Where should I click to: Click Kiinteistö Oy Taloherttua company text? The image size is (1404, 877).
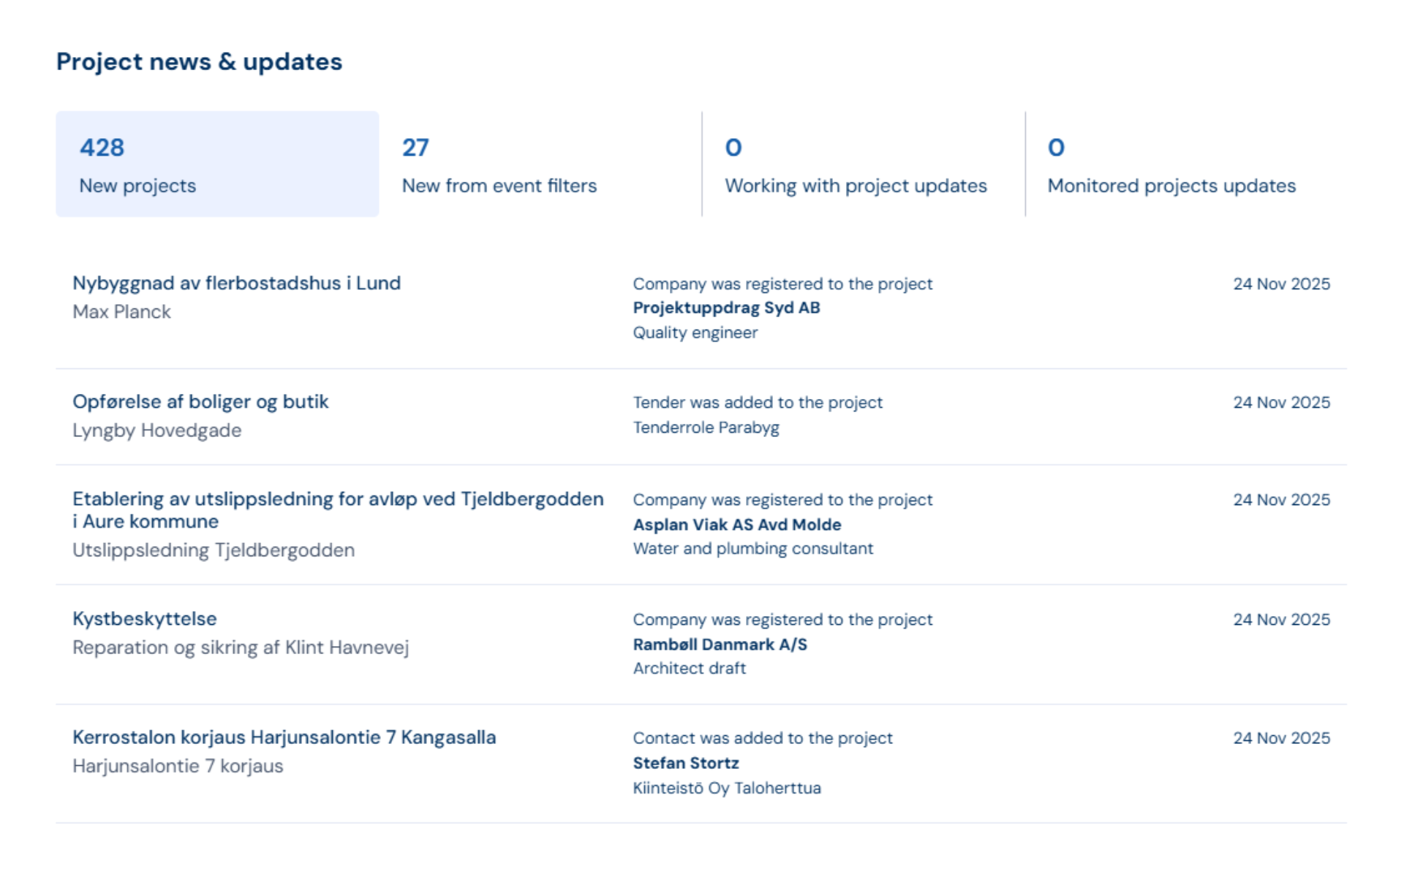pos(726,787)
